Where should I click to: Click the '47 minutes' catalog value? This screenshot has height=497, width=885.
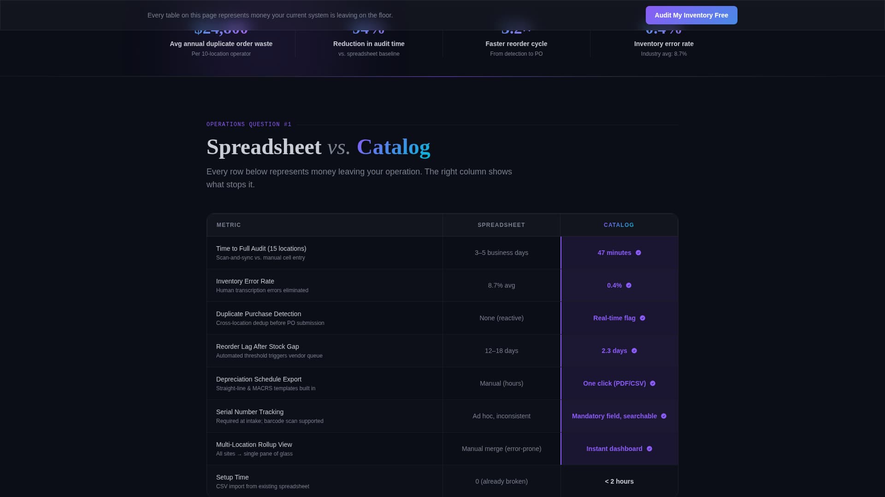(x=614, y=253)
